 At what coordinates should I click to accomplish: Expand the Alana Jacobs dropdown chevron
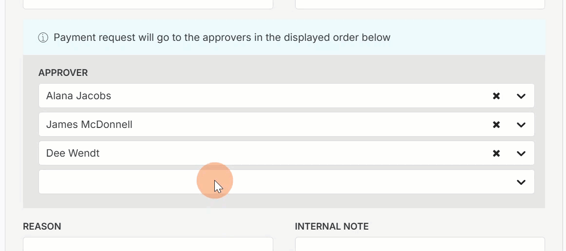pyautogui.click(x=521, y=96)
